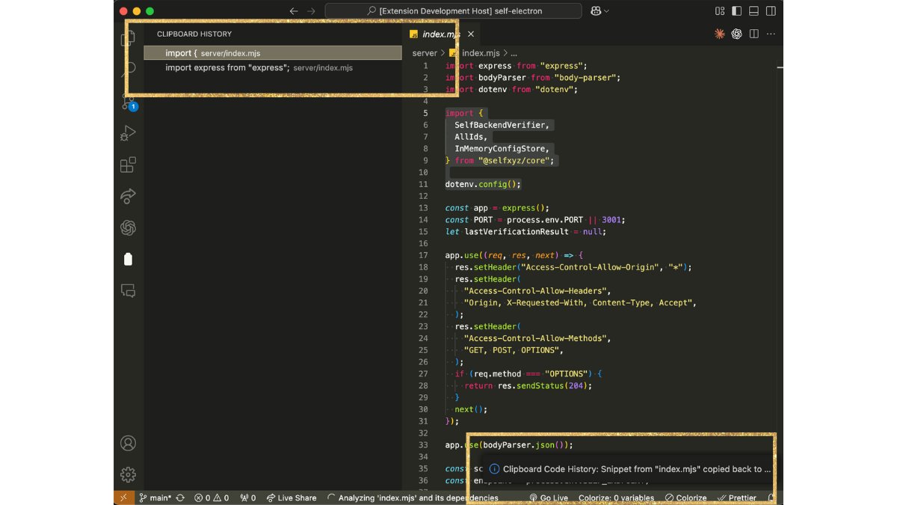This screenshot has height=505, width=897.
Task: Click the Search icon in the activity bar
Action: coord(128,67)
